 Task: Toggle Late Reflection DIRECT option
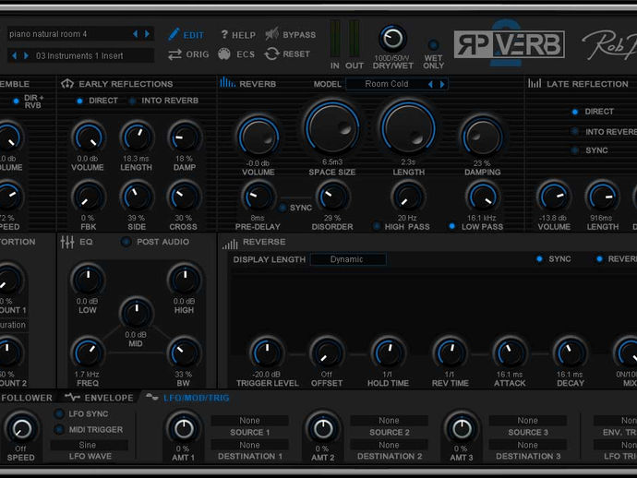(575, 112)
